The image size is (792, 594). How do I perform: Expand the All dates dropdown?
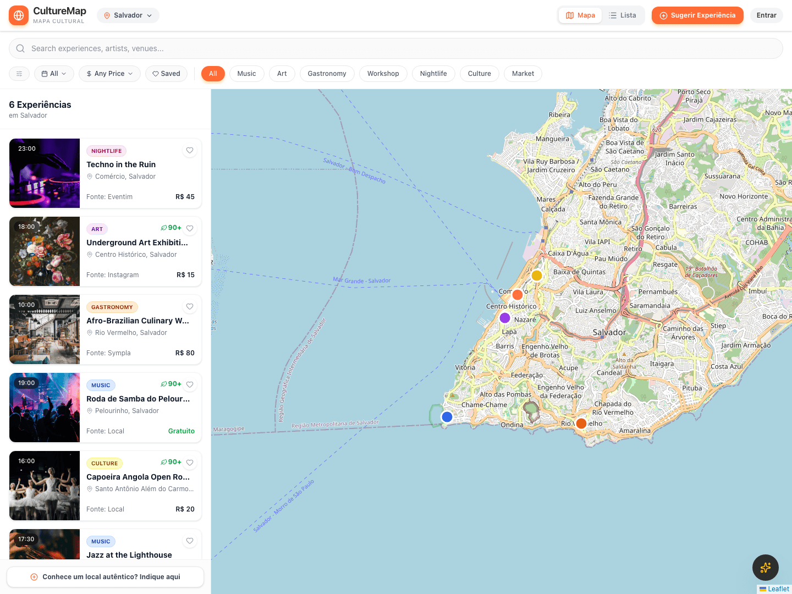coord(54,74)
